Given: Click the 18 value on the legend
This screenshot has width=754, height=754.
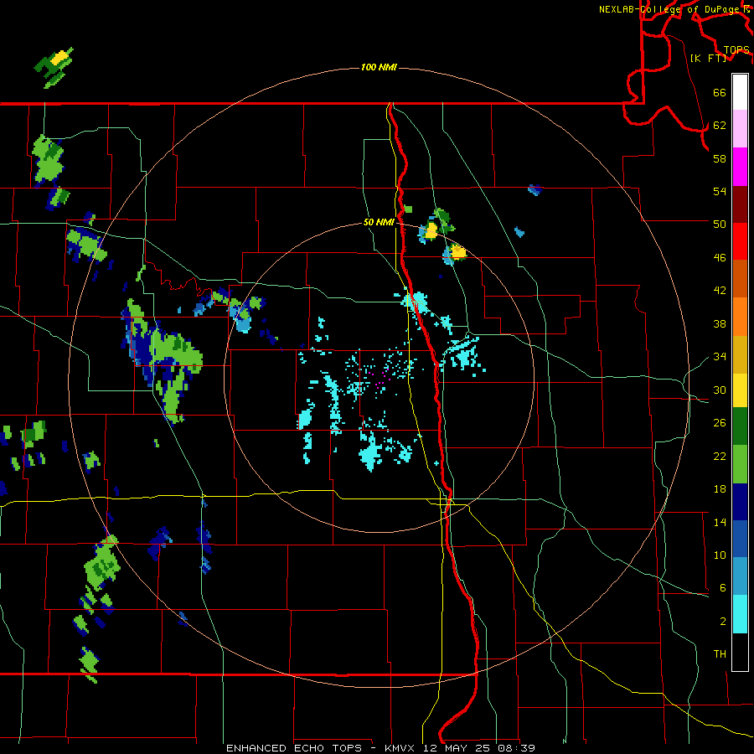Looking at the screenshot, I should pyautogui.click(x=720, y=489).
